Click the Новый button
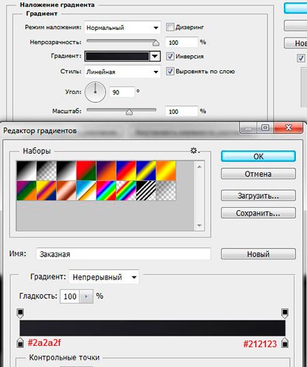The image size is (307, 367). (258, 254)
